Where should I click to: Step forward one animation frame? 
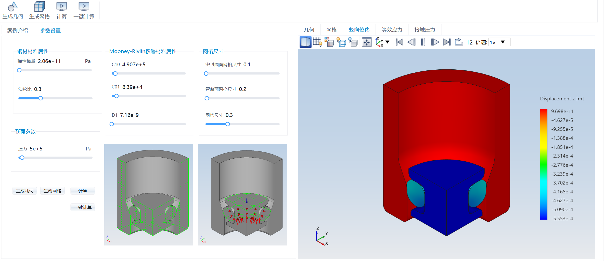pyautogui.click(x=435, y=42)
